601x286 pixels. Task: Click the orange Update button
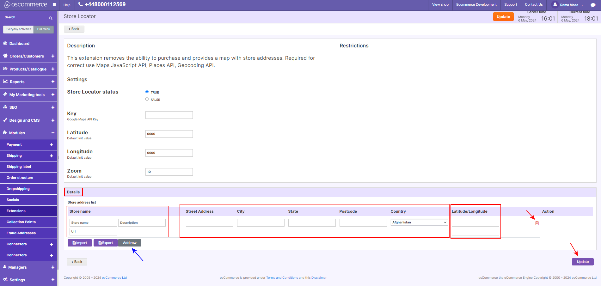coord(503,17)
